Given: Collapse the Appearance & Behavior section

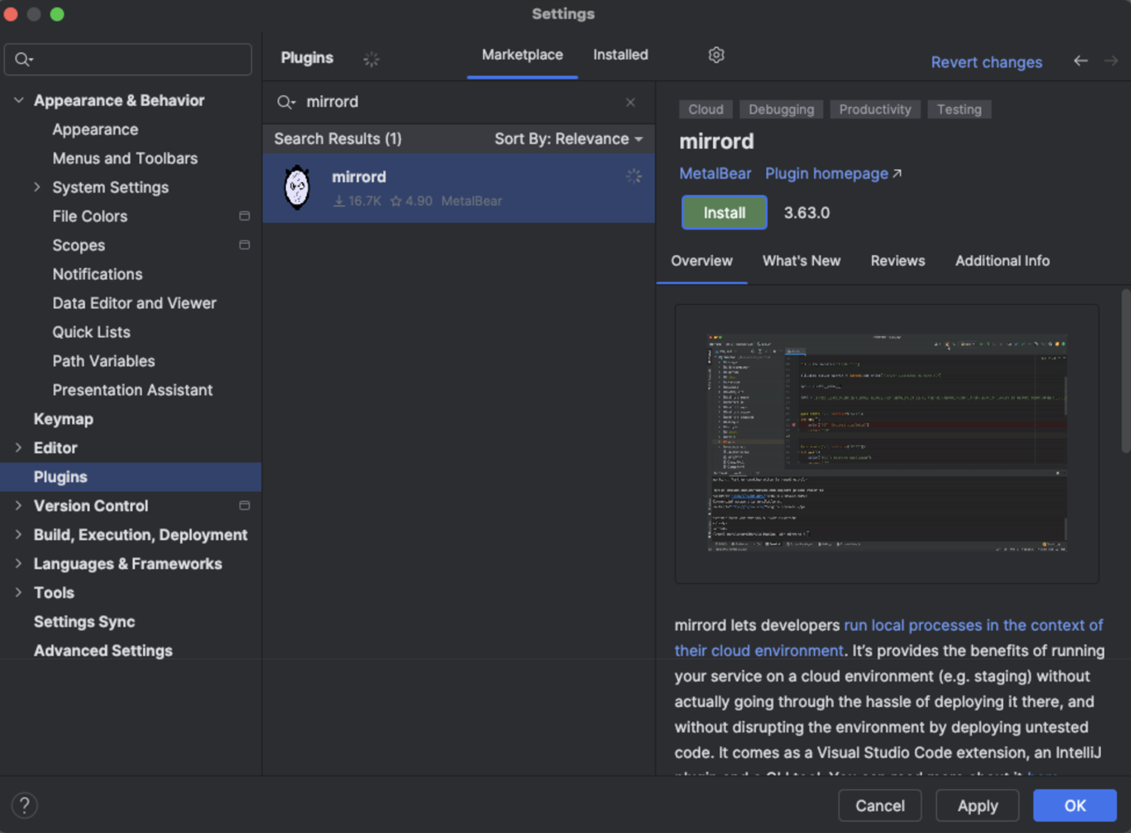Looking at the screenshot, I should (19, 100).
